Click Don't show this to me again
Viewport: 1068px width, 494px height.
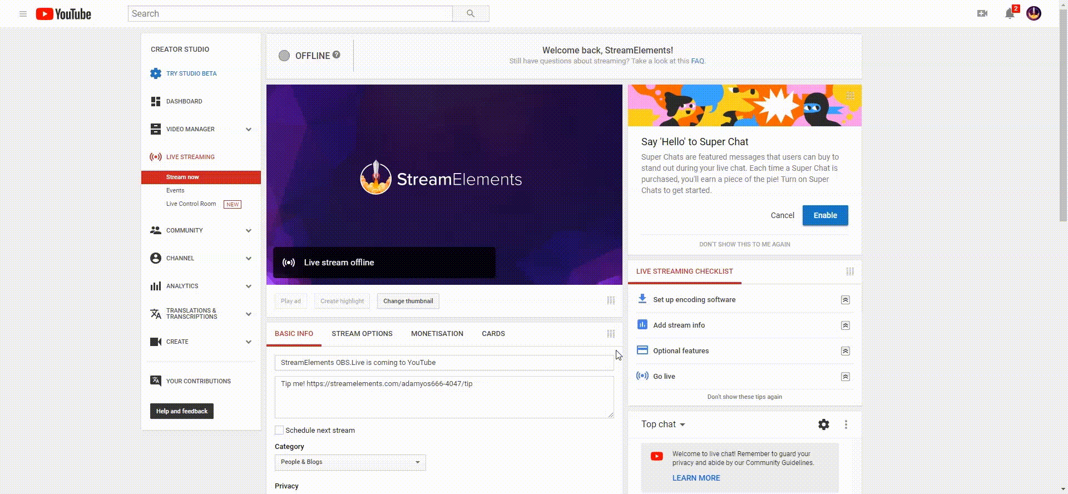745,244
